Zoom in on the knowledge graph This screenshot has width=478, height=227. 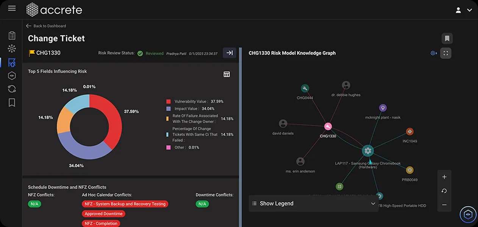click(444, 177)
